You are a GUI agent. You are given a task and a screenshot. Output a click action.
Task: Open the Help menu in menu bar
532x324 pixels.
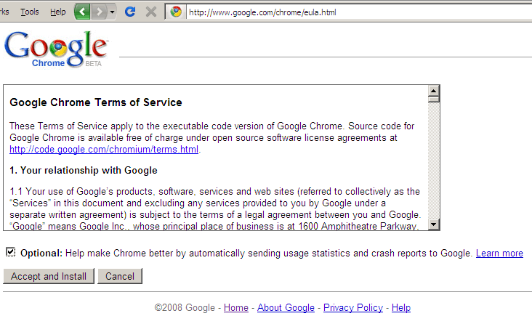click(x=58, y=12)
